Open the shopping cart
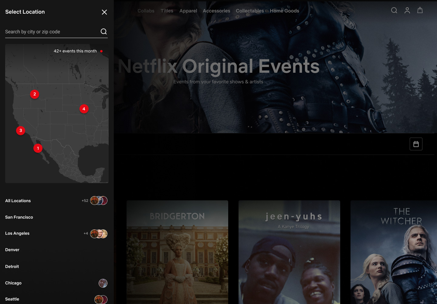 (x=420, y=10)
